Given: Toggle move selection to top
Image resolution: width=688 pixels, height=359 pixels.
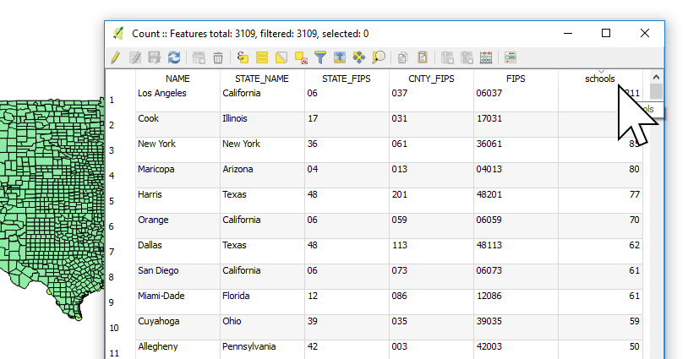Looking at the screenshot, I should pyautogui.click(x=340, y=57).
